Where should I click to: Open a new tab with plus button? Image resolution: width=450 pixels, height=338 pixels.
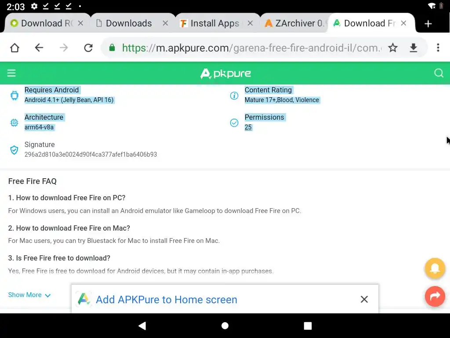click(428, 24)
